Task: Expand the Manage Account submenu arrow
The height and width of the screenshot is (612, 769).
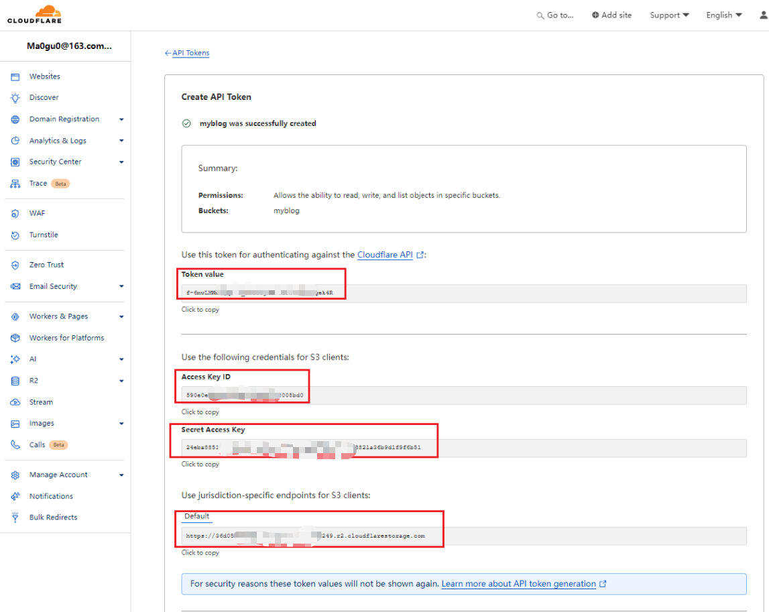Action: pyautogui.click(x=121, y=475)
